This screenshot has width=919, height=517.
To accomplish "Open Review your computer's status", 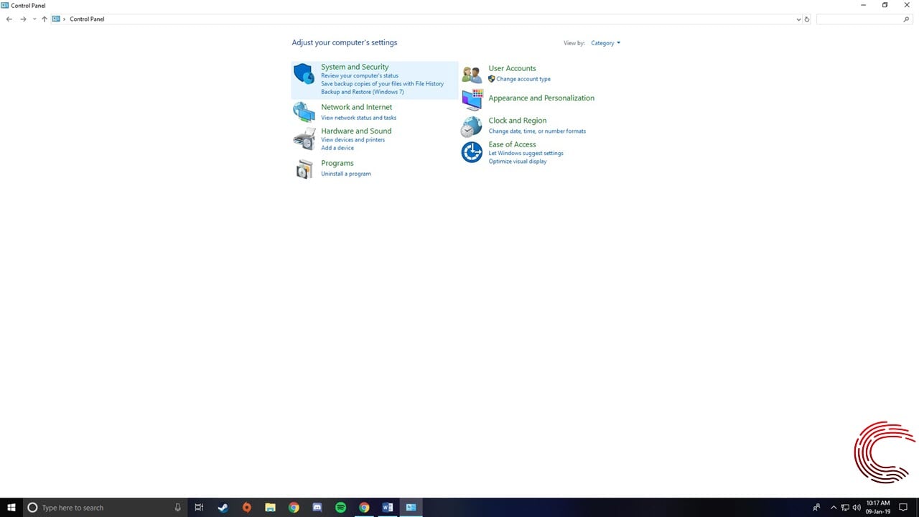I will 360,75.
